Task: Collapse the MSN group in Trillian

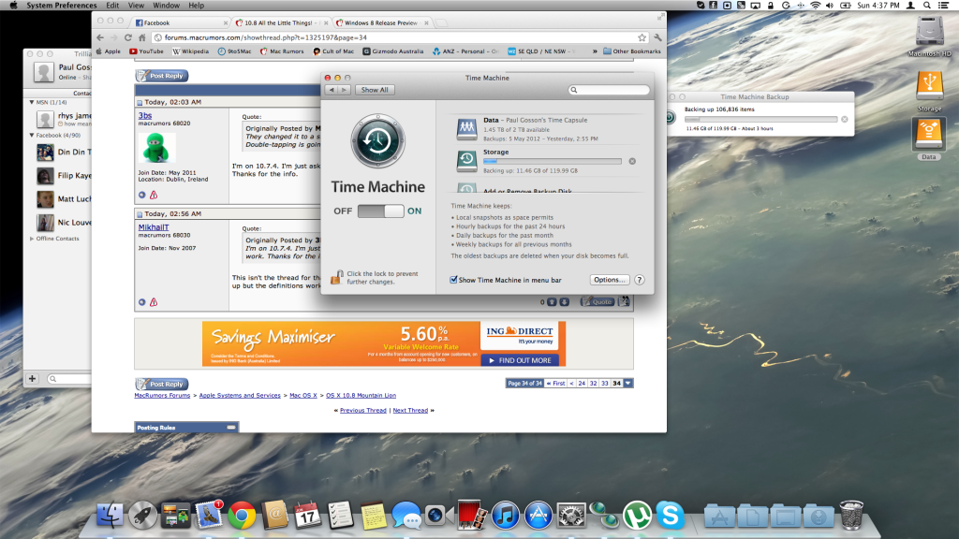Action: pos(32,102)
